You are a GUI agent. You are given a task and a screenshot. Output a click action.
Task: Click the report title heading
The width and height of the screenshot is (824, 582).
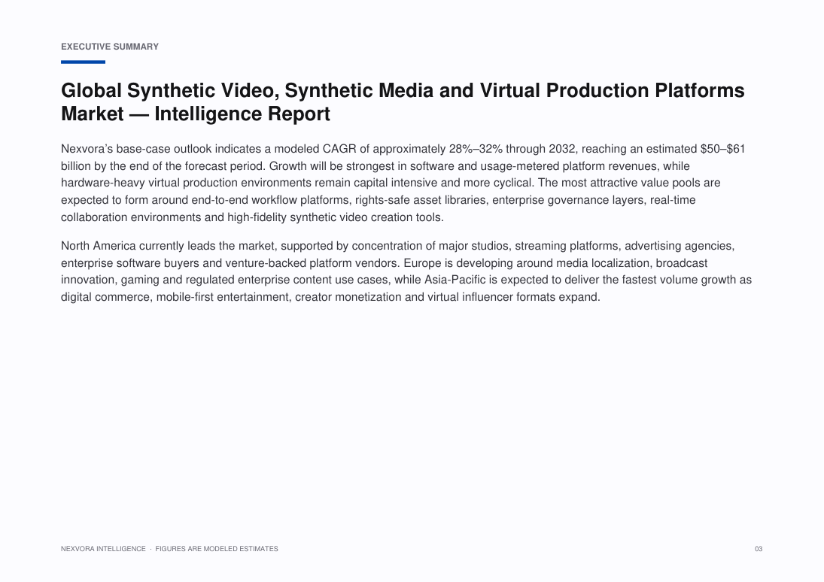click(403, 102)
